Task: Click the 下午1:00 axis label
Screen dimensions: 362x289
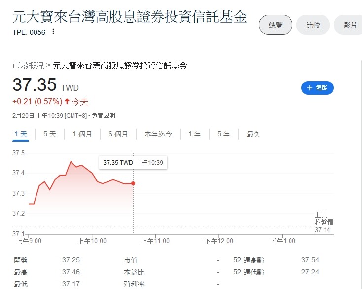Action: click(x=283, y=241)
